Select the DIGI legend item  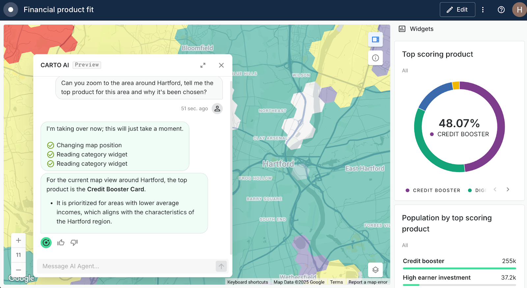click(x=477, y=190)
